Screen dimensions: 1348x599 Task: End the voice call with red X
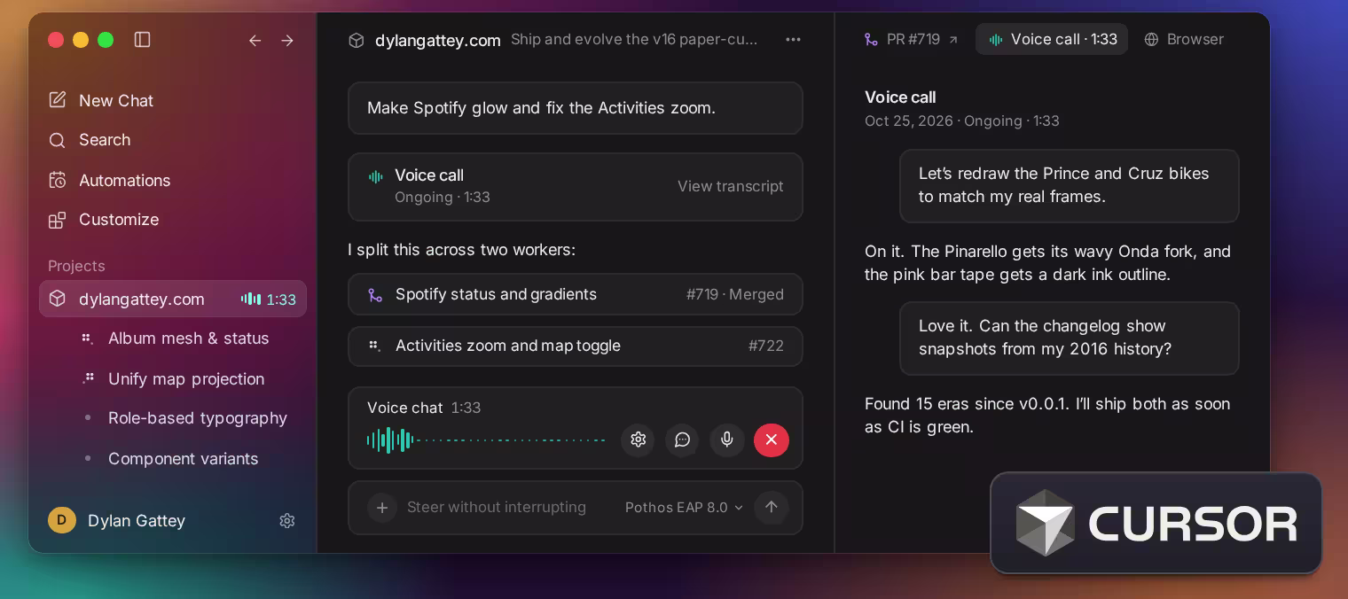[x=772, y=440]
